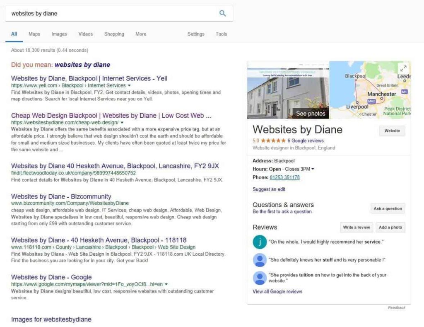The width and height of the screenshot is (424, 327).
Task: Call the phone number 01253 351178
Action: point(285,177)
